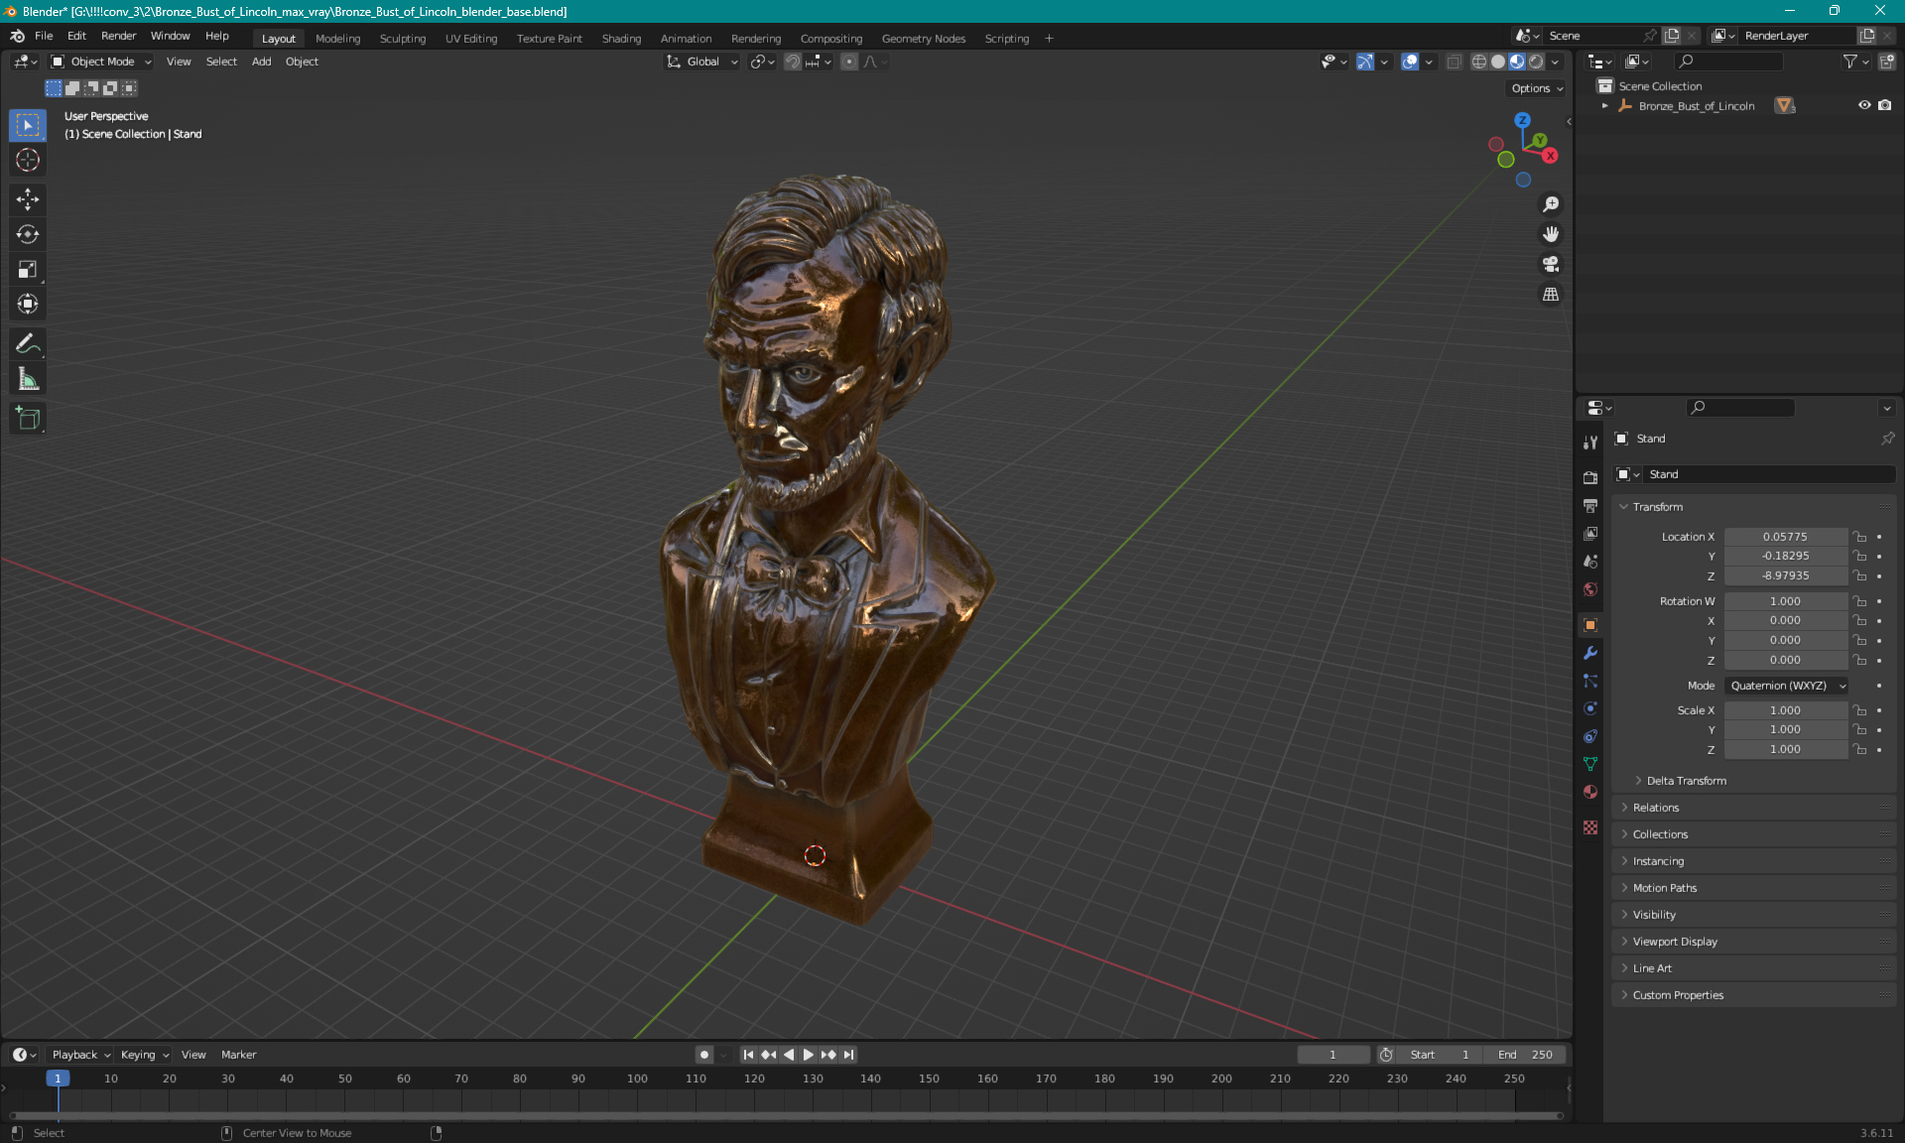Switch to the Shading workspace tab
This screenshot has height=1143, width=1905.
[621, 39]
